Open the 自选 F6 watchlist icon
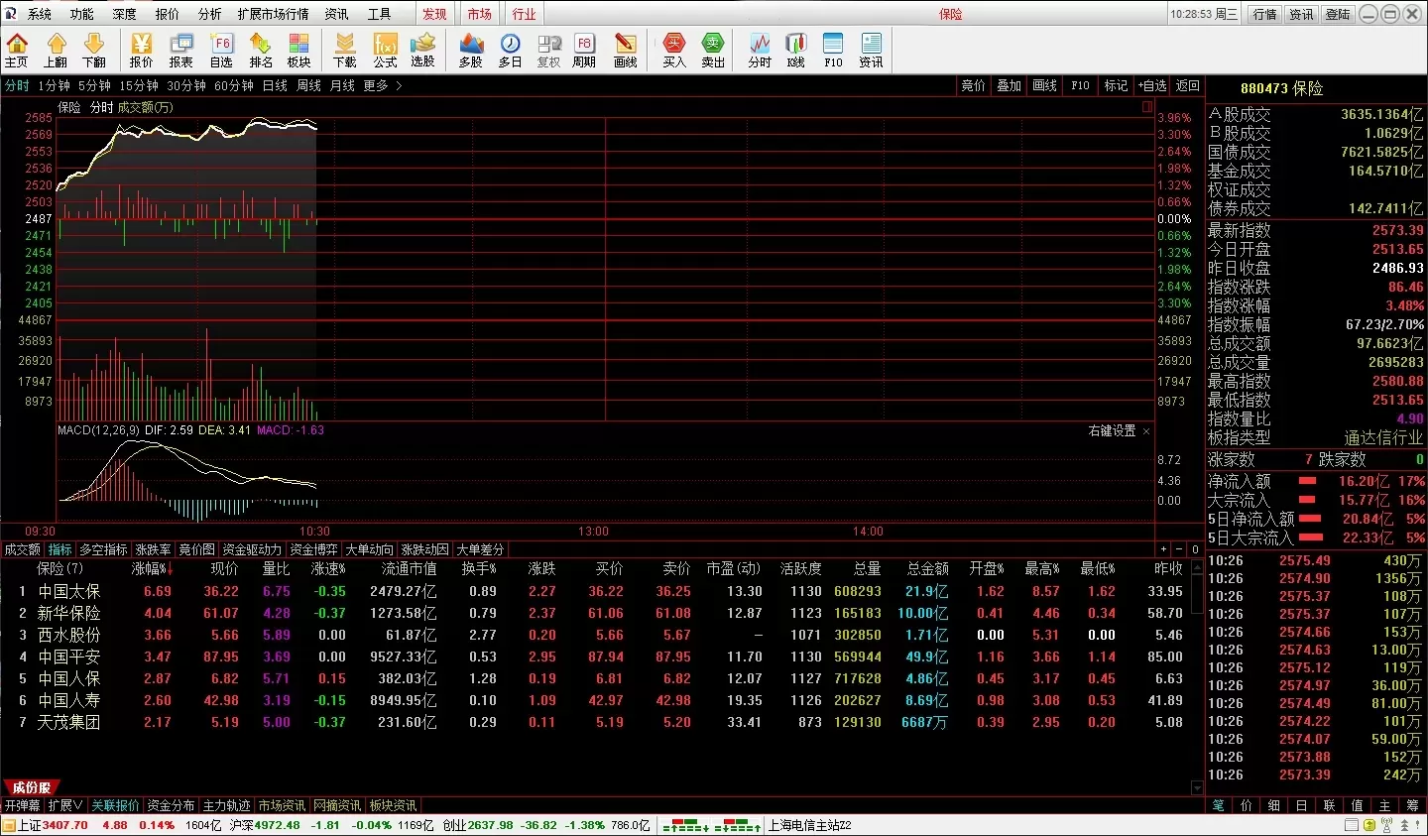Image resolution: width=1428 pixels, height=836 pixels. click(x=221, y=50)
